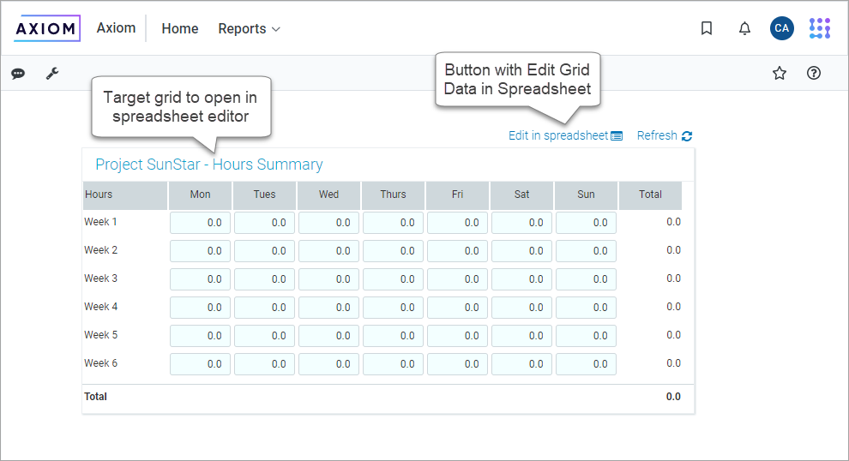Open the bookmarks icon

[707, 28]
